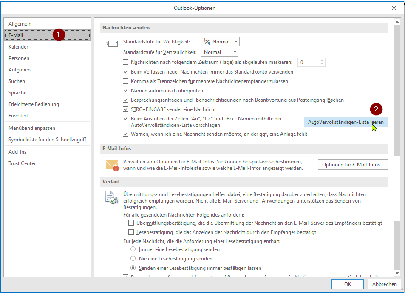Open the Trust Center category

point(48,163)
